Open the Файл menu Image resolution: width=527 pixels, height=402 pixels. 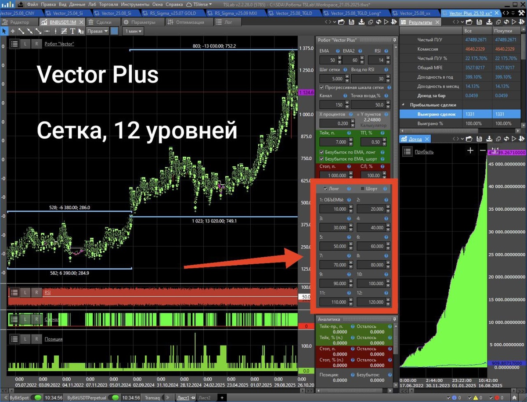tap(32, 4)
